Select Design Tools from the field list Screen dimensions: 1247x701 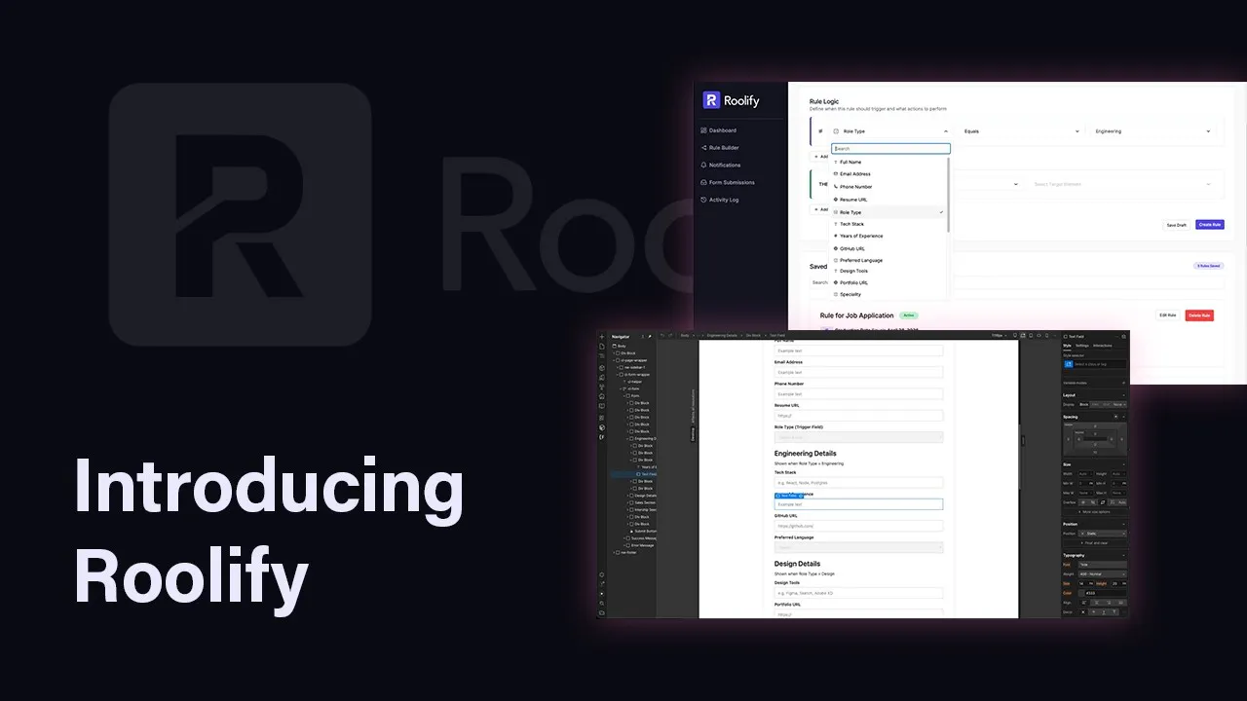(x=888, y=271)
